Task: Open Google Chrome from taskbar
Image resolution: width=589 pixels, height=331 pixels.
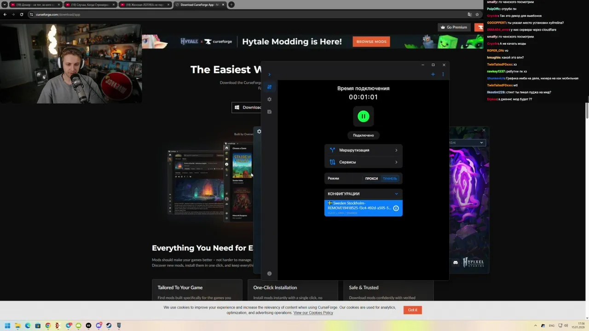Action: point(48,325)
